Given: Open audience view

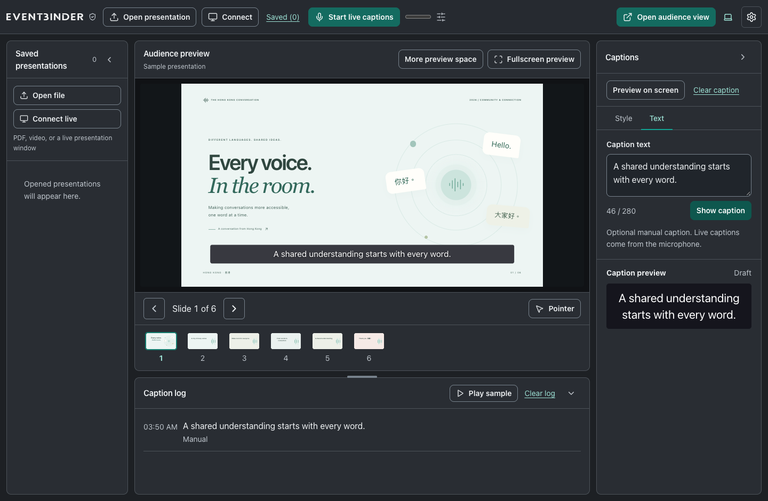Looking at the screenshot, I should tap(666, 17).
